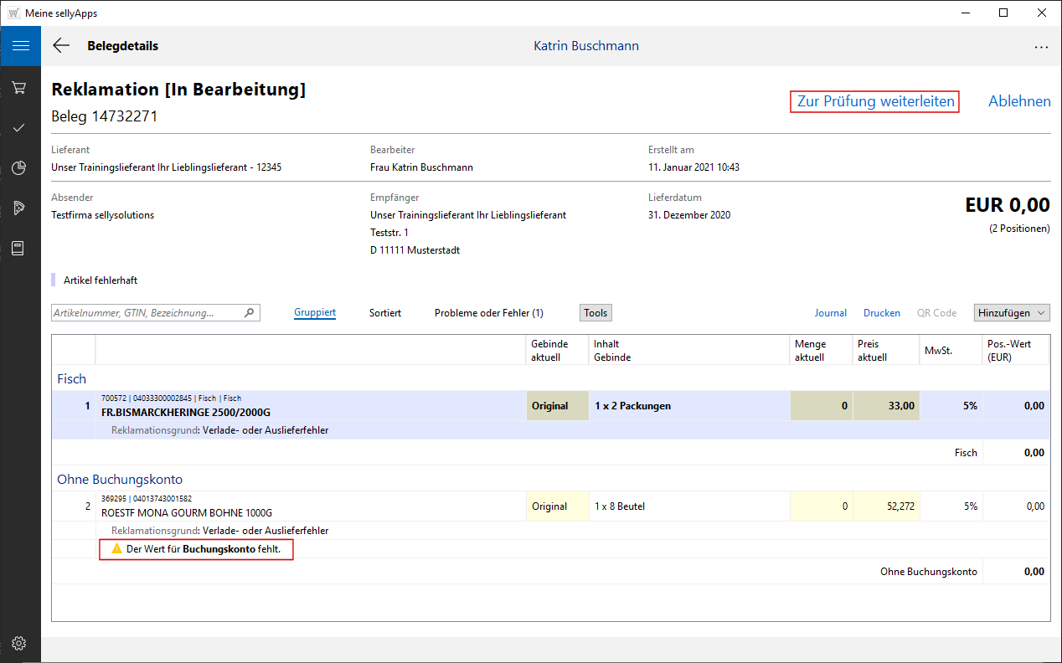
Task: Click the Drucken link
Action: (x=882, y=312)
